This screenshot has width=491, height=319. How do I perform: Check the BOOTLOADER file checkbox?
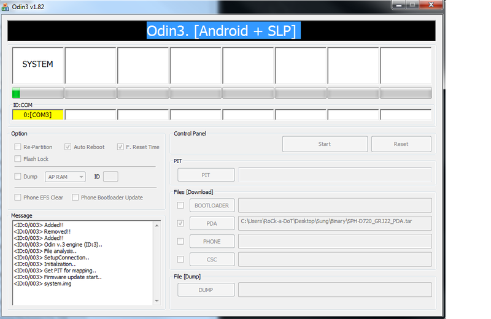tap(180, 206)
